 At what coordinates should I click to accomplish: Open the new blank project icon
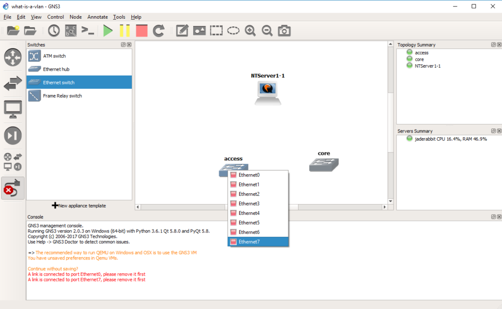coord(13,31)
